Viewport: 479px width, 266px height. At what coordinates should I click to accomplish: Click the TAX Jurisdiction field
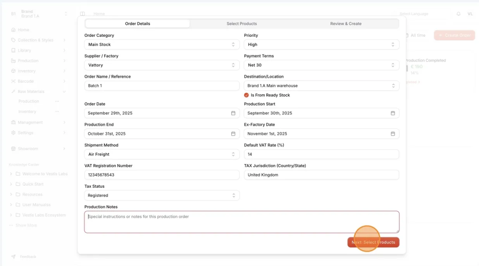coord(322,175)
